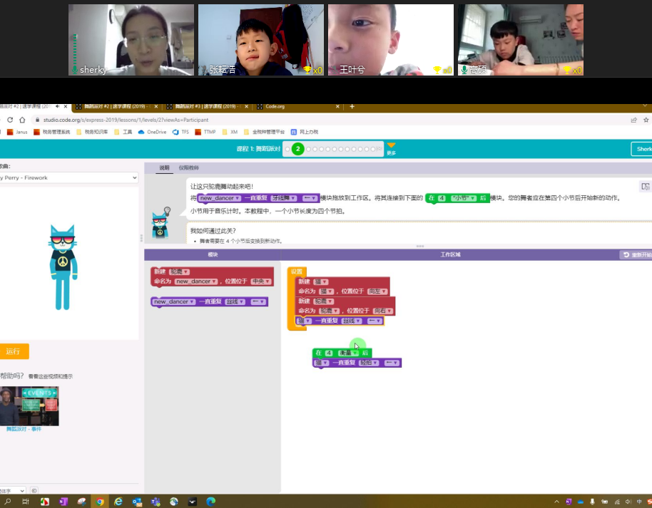Bookmark this page with the star icon
Image resolution: width=652 pixels, height=508 pixels.
pos(646,120)
